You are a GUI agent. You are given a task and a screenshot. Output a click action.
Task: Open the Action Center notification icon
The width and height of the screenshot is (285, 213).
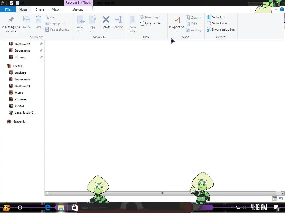(276, 207)
